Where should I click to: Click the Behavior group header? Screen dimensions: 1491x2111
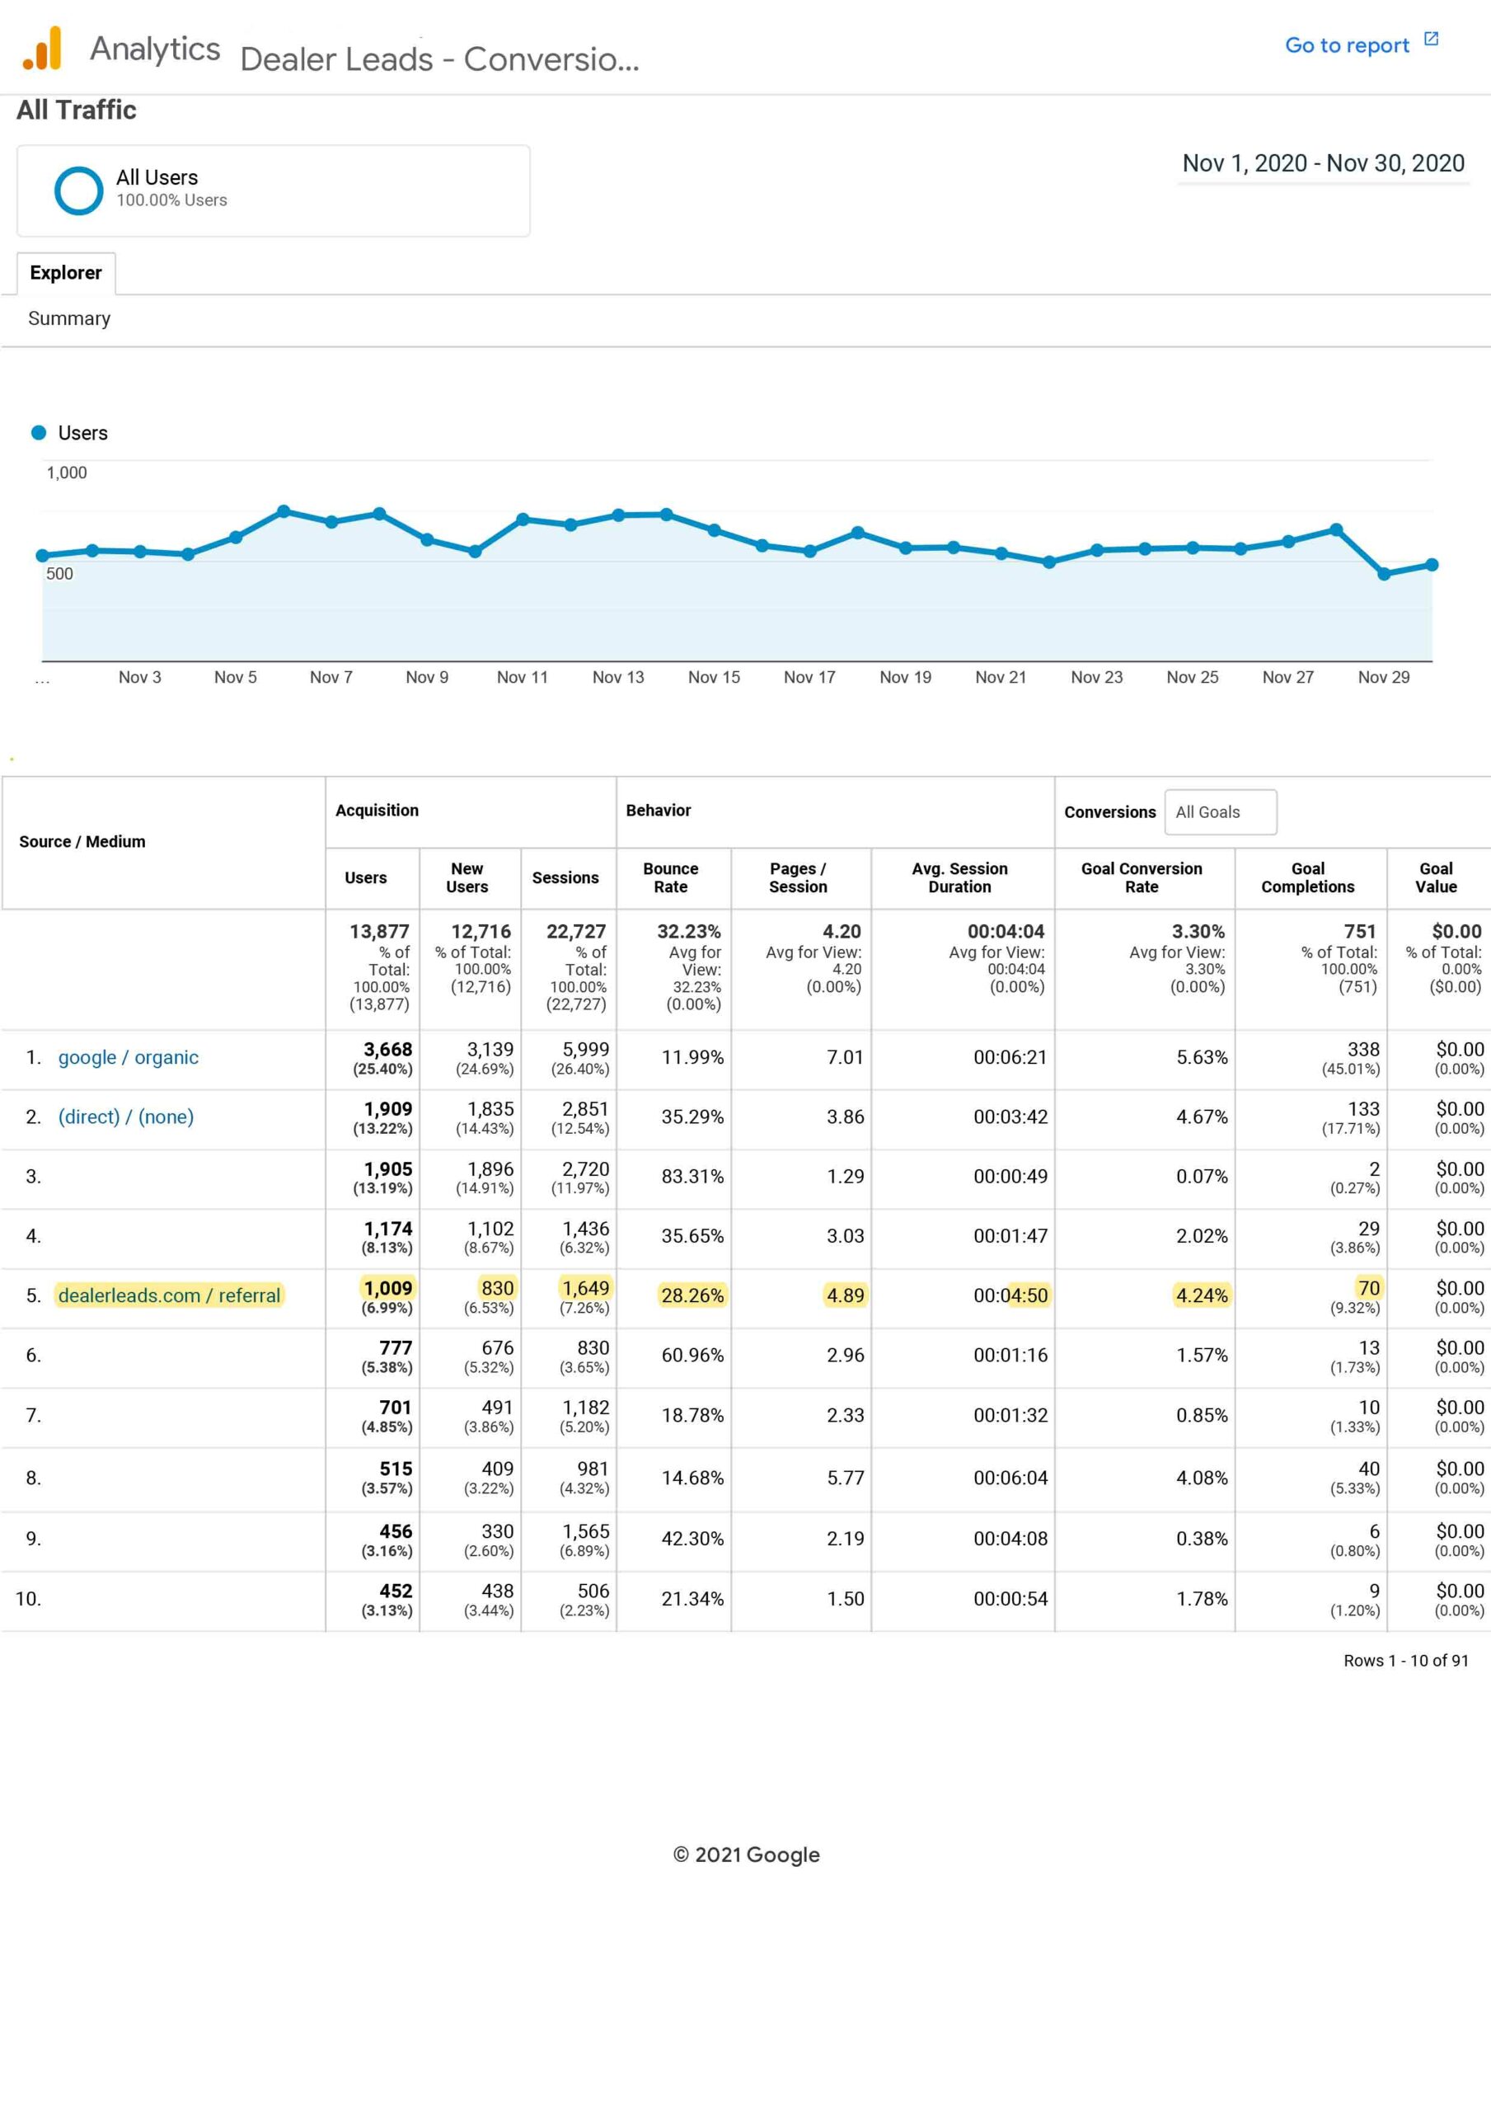(659, 810)
